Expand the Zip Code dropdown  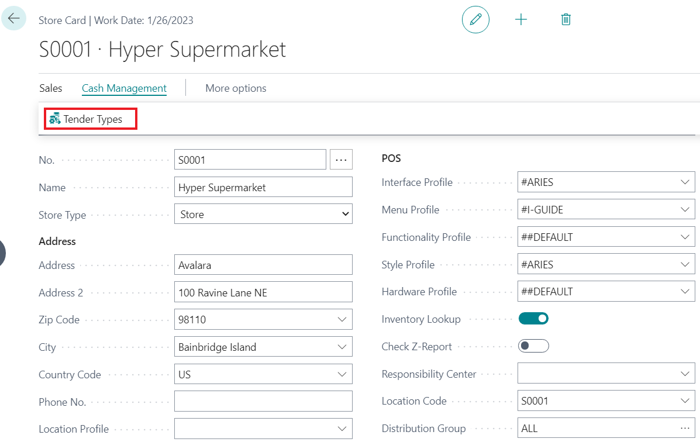coord(342,320)
